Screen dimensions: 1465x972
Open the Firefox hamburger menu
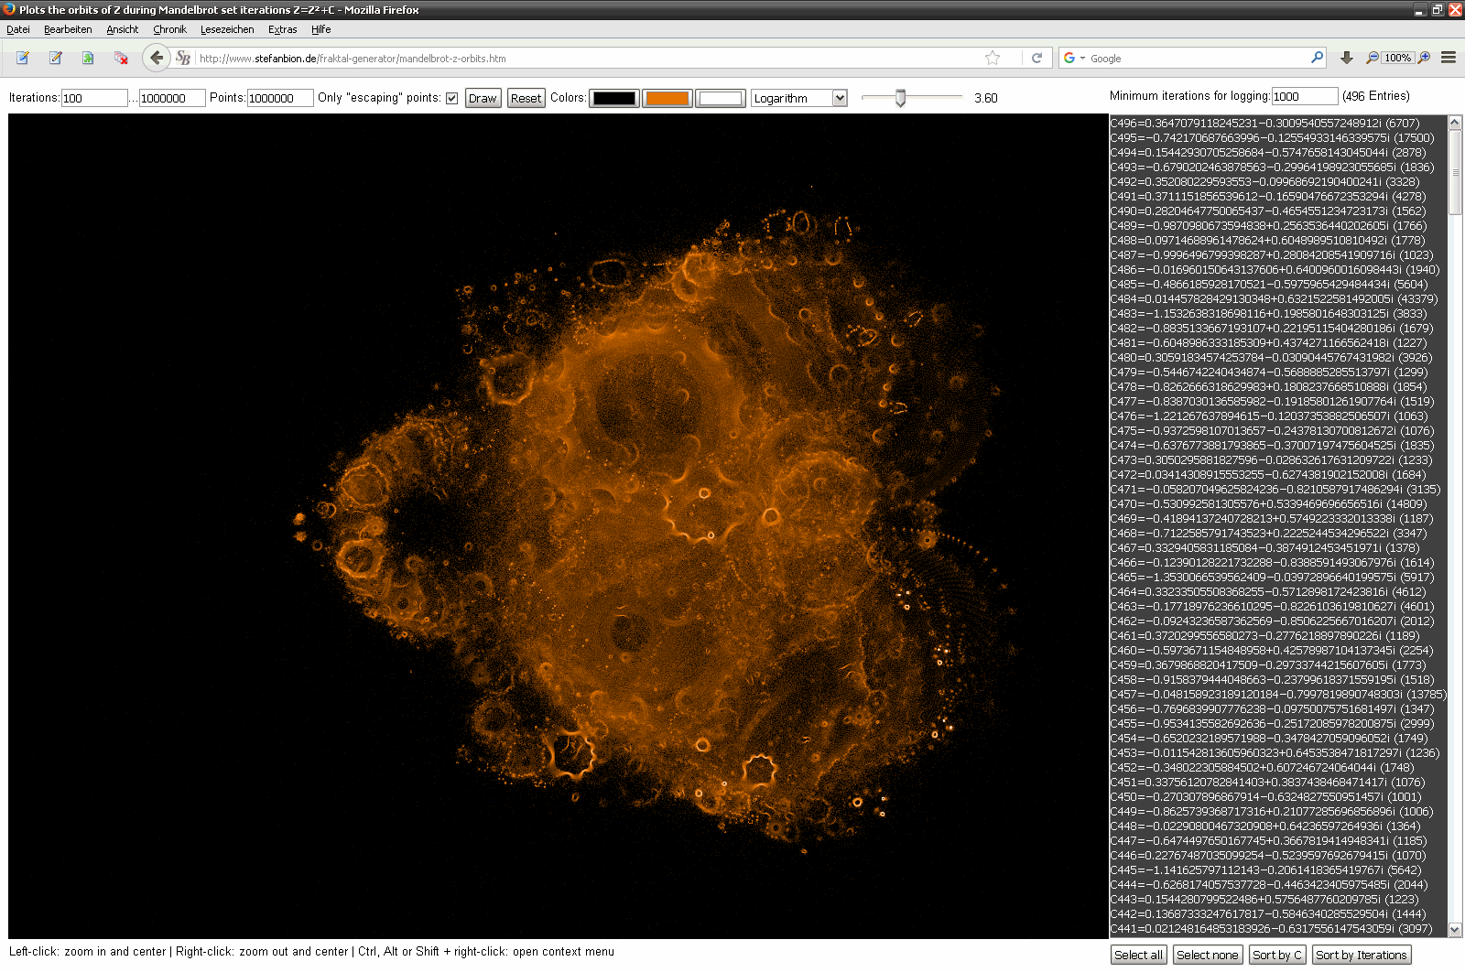tap(1449, 58)
